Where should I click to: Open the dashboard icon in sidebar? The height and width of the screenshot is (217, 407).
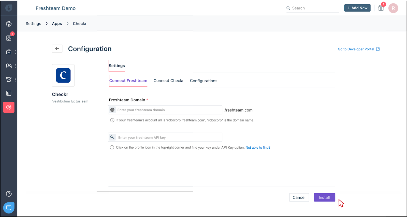(x=9, y=24)
